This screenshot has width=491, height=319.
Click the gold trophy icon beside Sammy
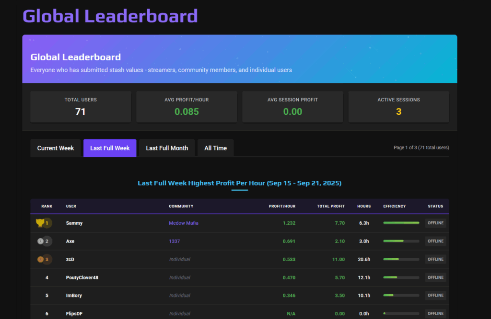pos(41,222)
